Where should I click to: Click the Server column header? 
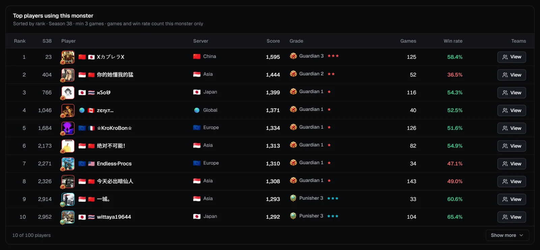pyautogui.click(x=200, y=41)
